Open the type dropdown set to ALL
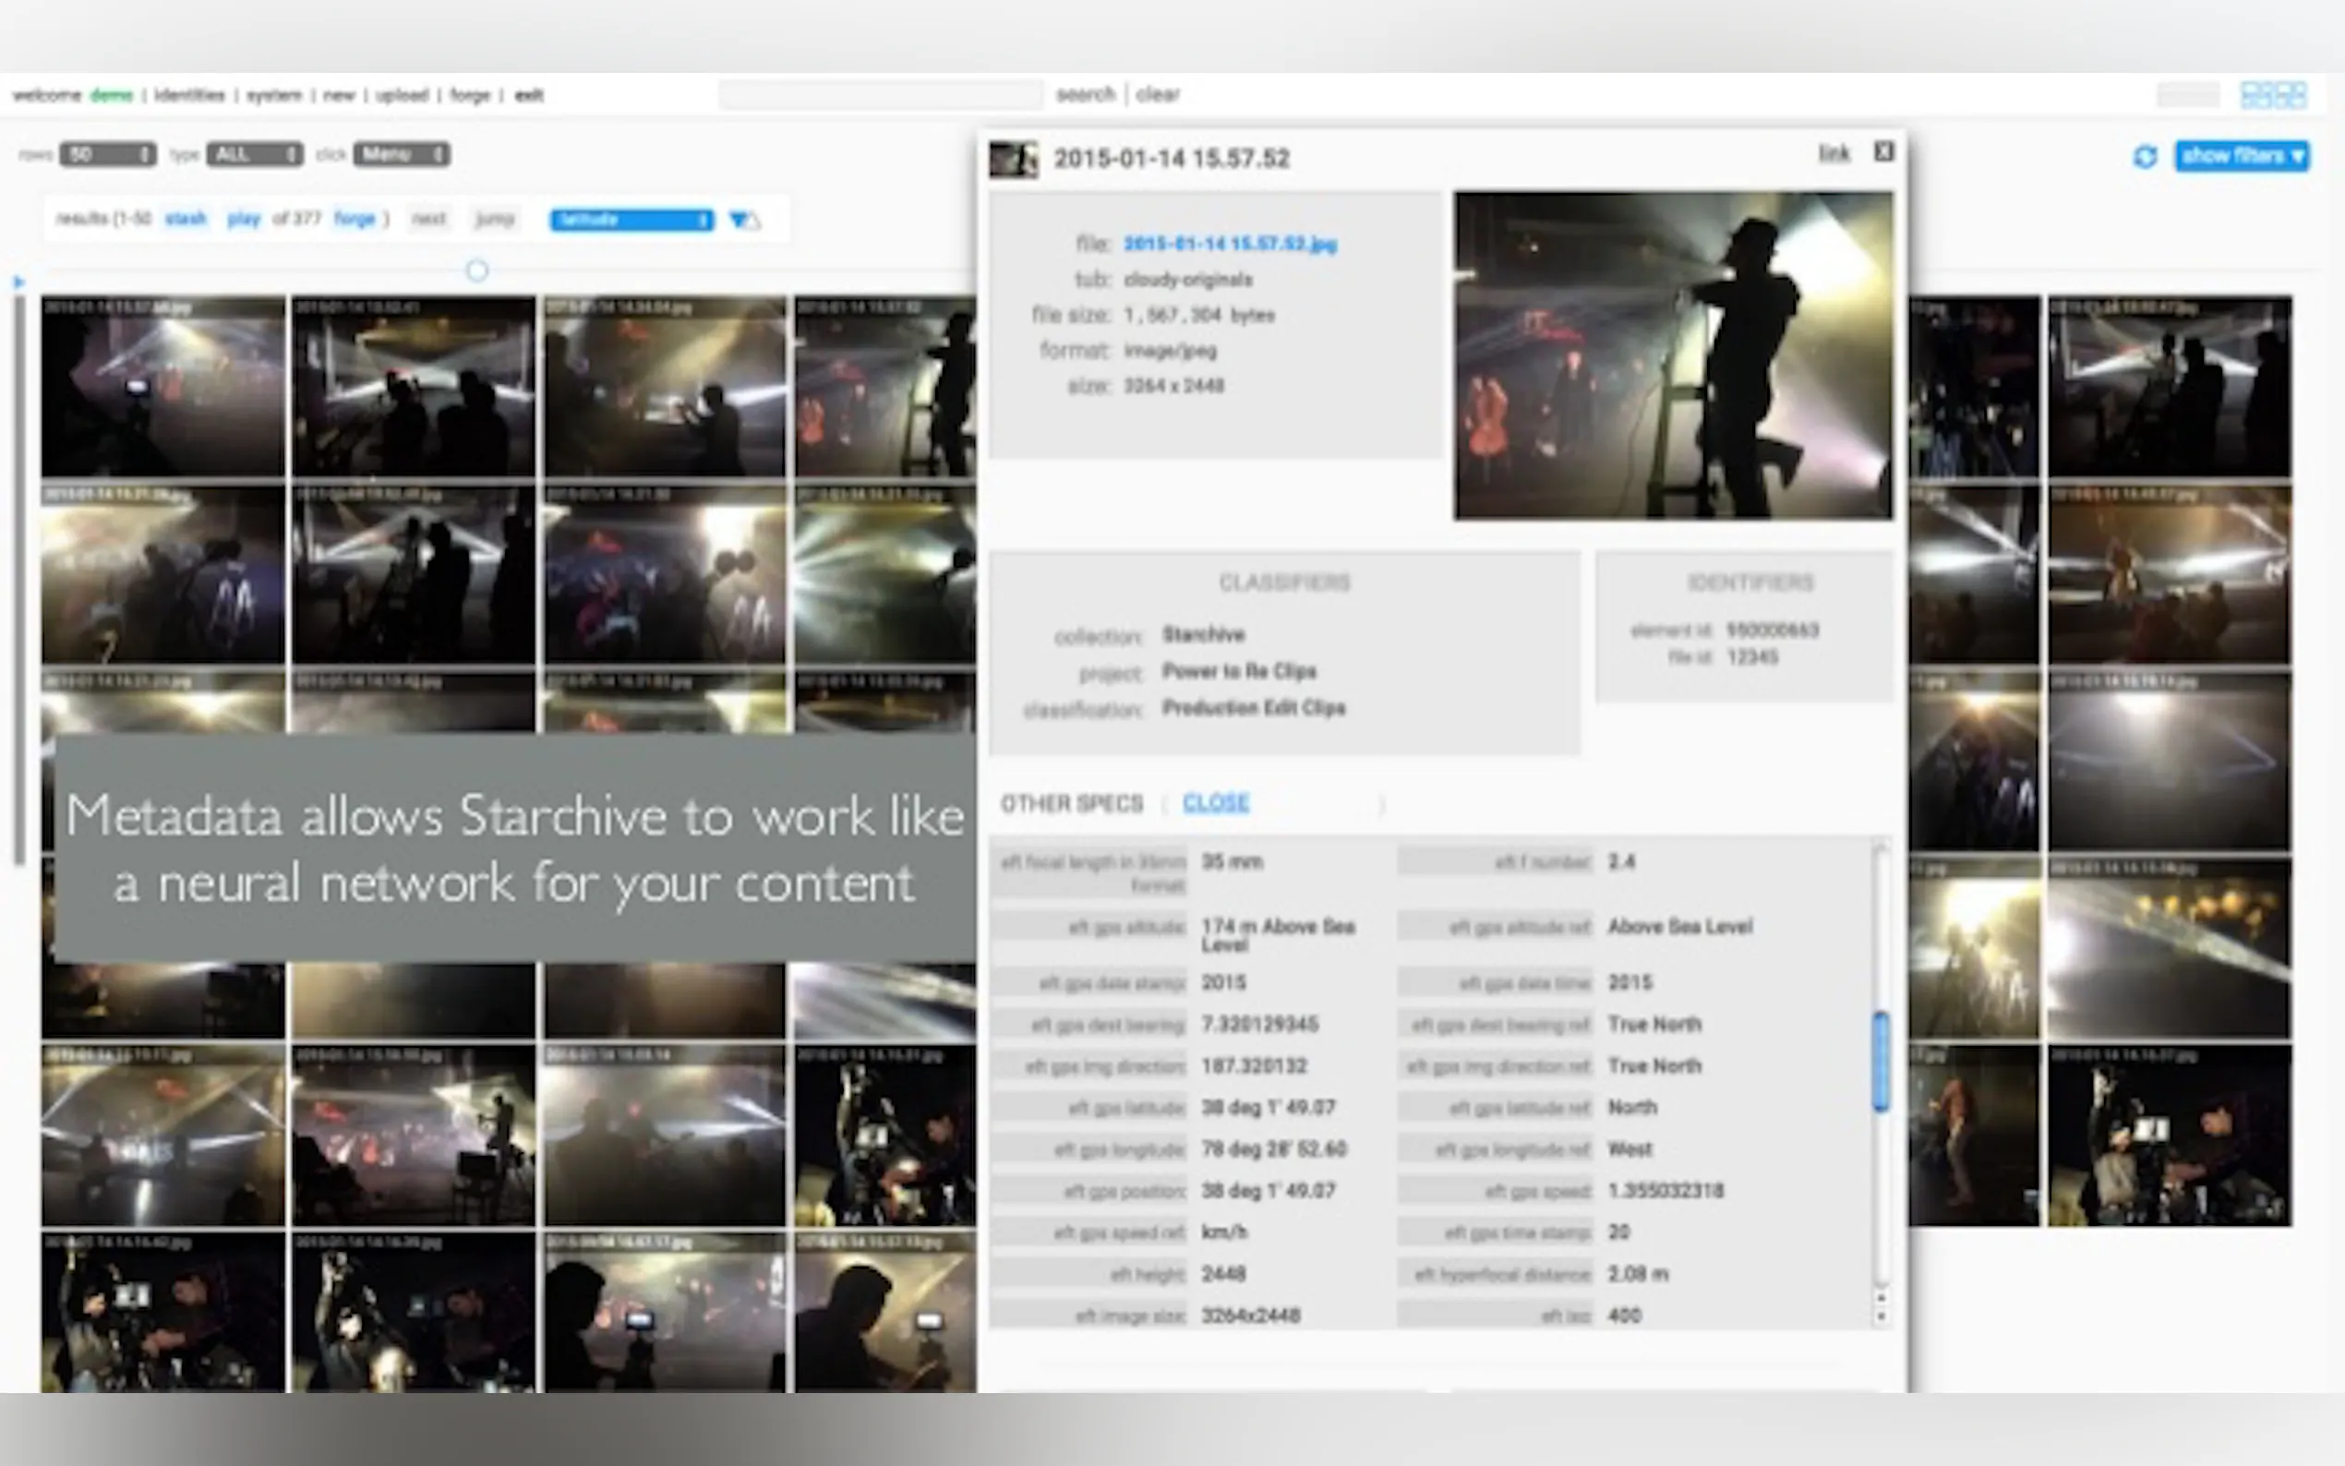 (254, 154)
